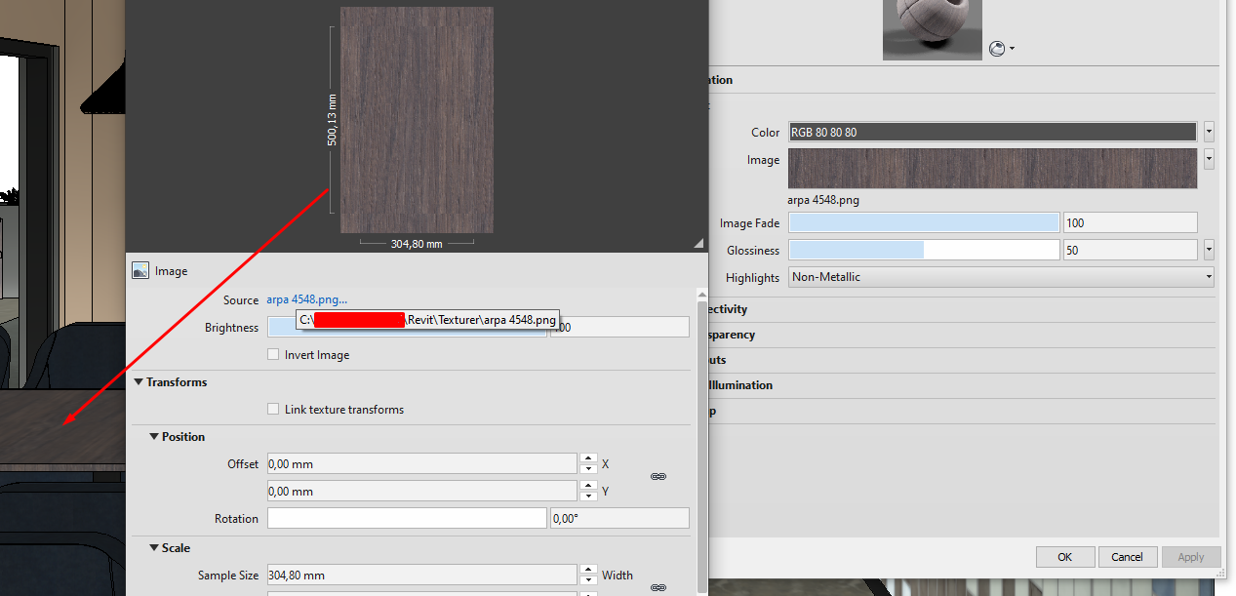Click the Offset Y decrement arrow
This screenshot has height=596, width=1236.
pos(588,496)
